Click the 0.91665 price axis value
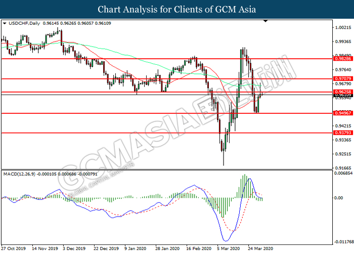Viewport: 354px width, 253px height. click(343, 168)
